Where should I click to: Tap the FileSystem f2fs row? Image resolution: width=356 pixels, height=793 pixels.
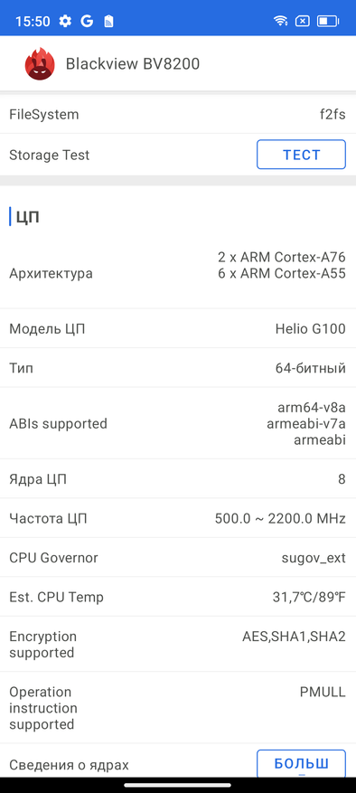(178, 114)
